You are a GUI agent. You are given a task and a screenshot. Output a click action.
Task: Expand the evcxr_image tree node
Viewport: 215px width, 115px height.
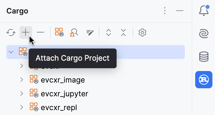point(22,80)
